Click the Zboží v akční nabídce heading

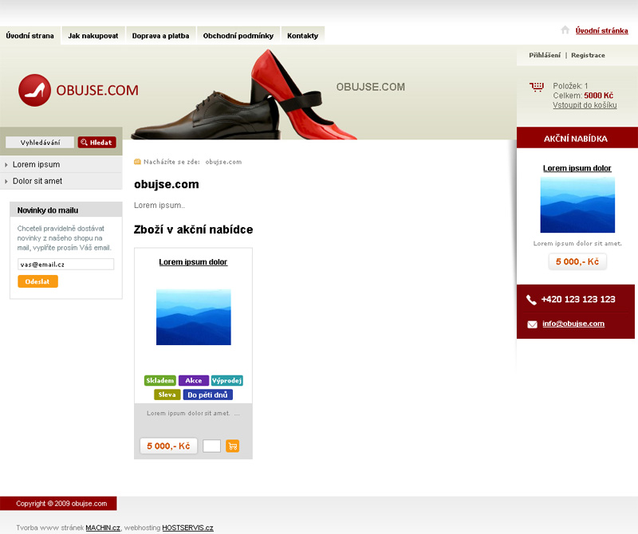(x=193, y=230)
